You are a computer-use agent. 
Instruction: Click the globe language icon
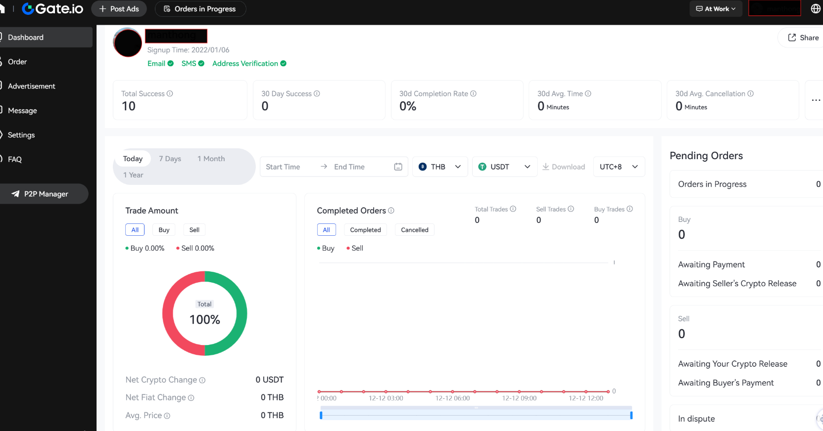(816, 9)
